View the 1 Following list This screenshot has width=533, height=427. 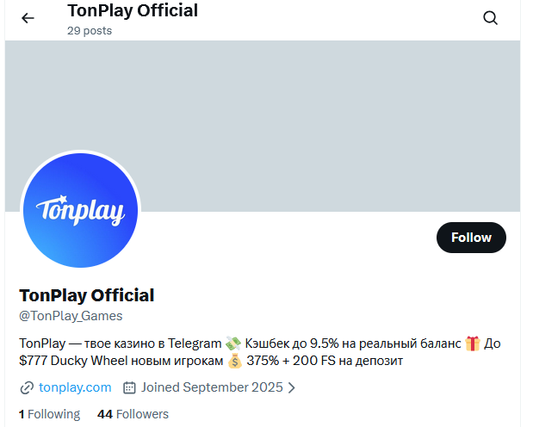pos(49,414)
